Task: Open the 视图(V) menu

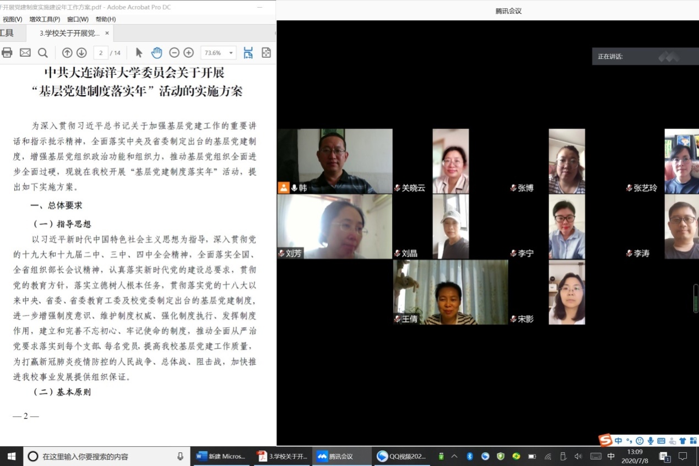Action: [12, 19]
